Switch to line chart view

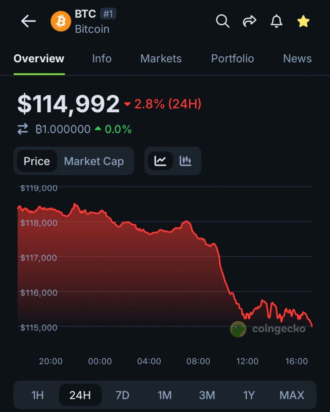pyautogui.click(x=160, y=161)
